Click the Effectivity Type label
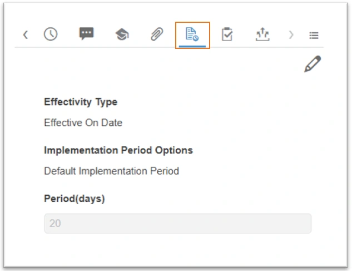The width and height of the screenshot is (352, 271). coord(81,102)
